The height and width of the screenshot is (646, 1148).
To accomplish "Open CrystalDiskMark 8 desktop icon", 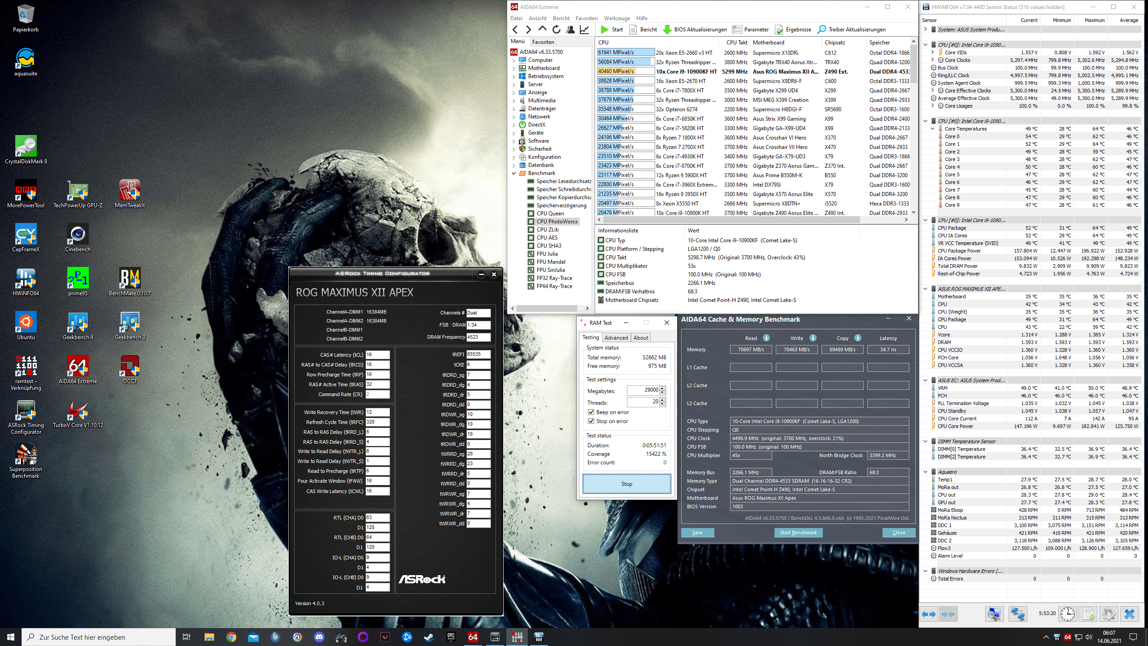I will pos(26,146).
